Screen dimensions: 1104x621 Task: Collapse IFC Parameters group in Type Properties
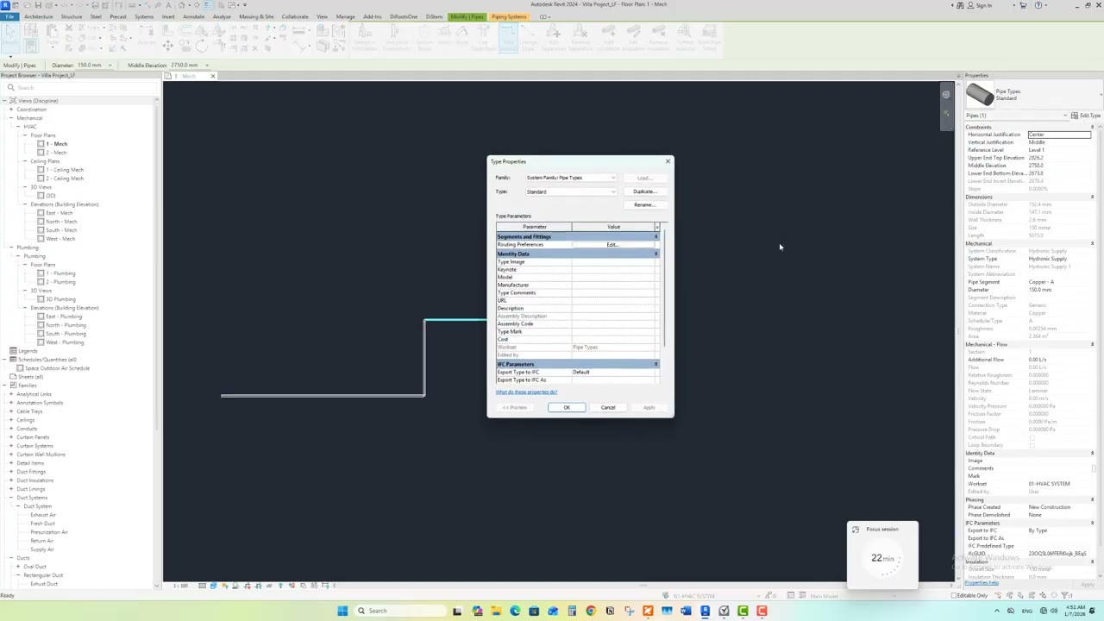click(x=655, y=364)
